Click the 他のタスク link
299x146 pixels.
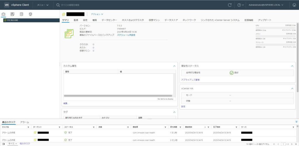(25, 144)
